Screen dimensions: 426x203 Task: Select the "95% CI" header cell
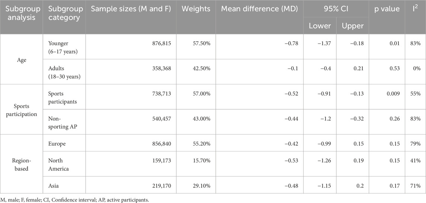[x=336, y=9]
